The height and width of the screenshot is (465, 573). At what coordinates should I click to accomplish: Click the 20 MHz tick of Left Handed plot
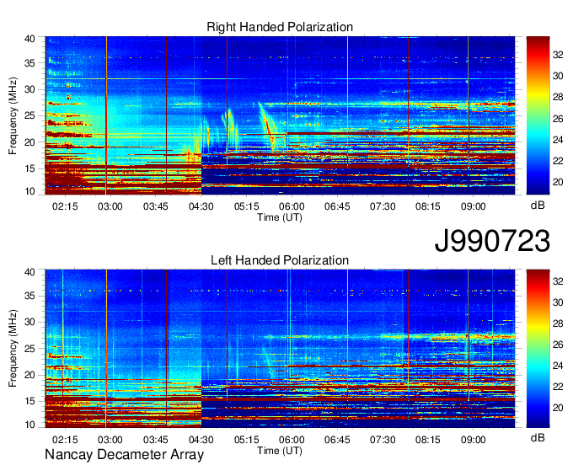(29, 375)
